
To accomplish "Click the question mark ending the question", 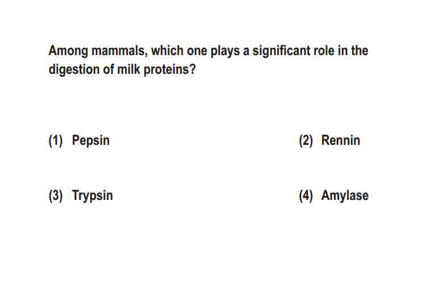I will click(193, 69).
